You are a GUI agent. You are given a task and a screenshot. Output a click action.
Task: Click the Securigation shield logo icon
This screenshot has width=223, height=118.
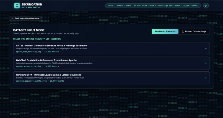pos(17,6)
